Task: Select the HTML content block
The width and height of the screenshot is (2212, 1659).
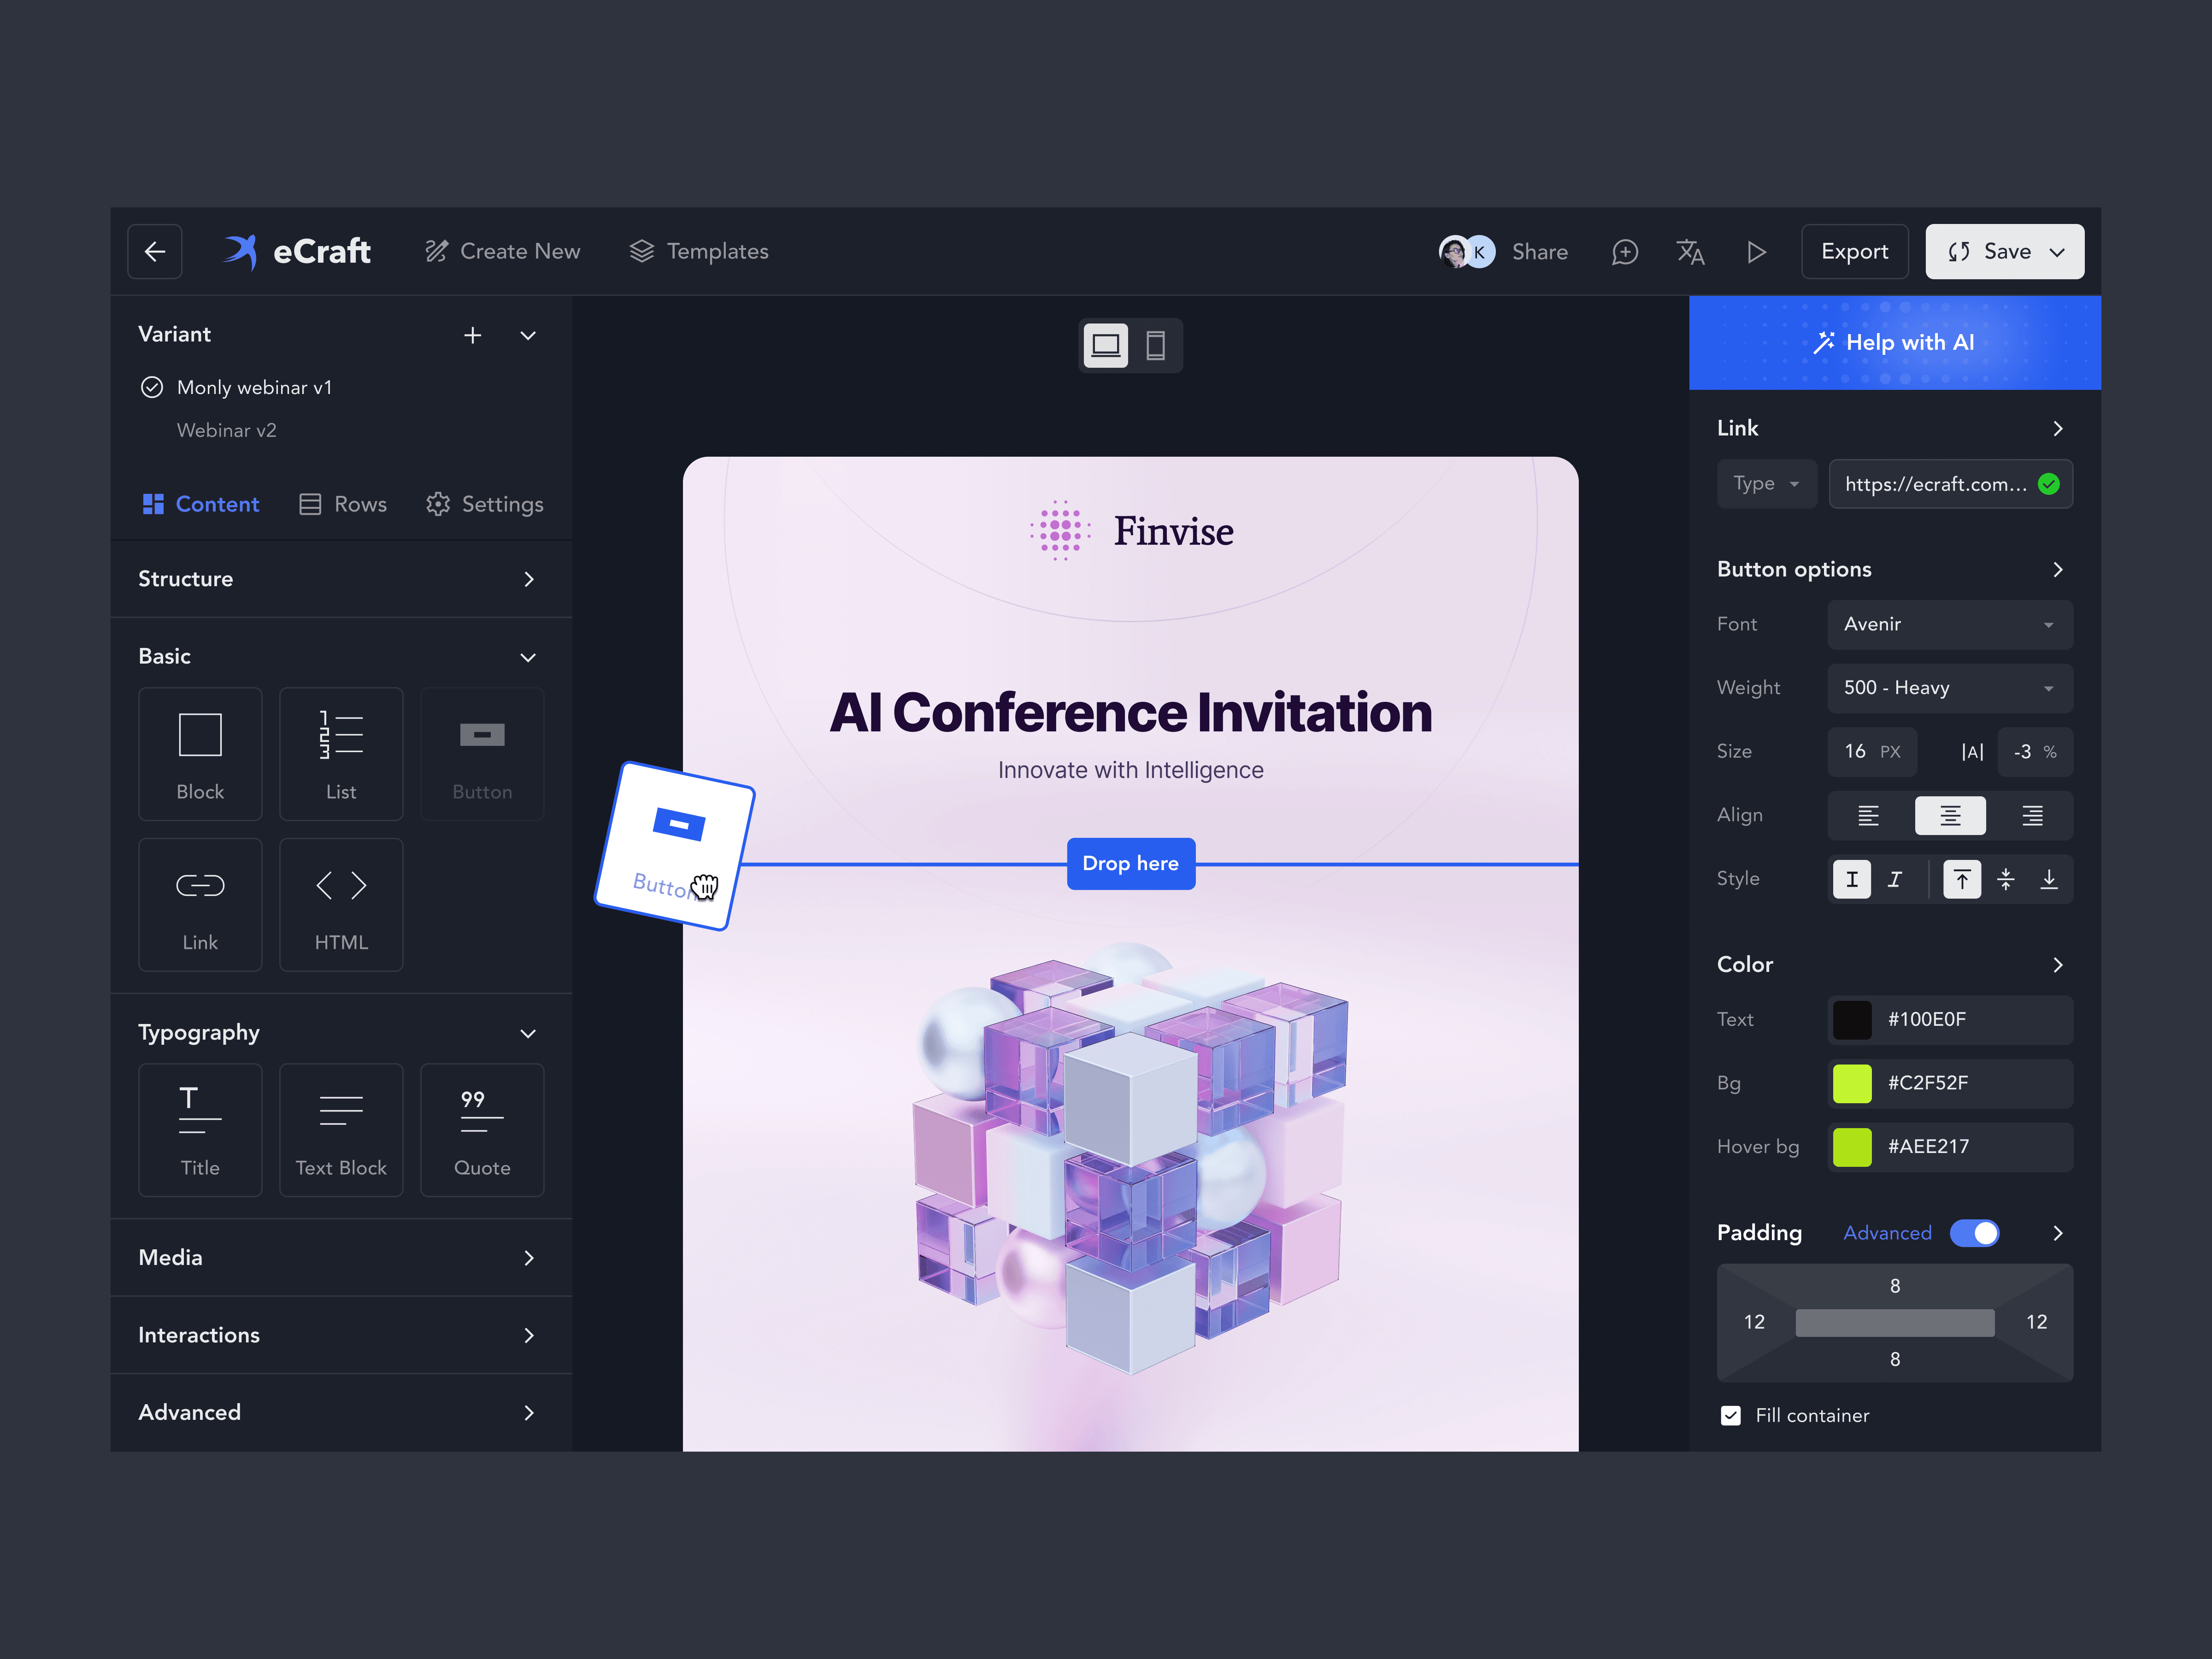Action: point(341,905)
